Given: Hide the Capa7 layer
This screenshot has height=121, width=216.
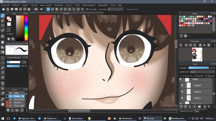Looking at the screenshot, I should pyautogui.click(x=180, y=79).
